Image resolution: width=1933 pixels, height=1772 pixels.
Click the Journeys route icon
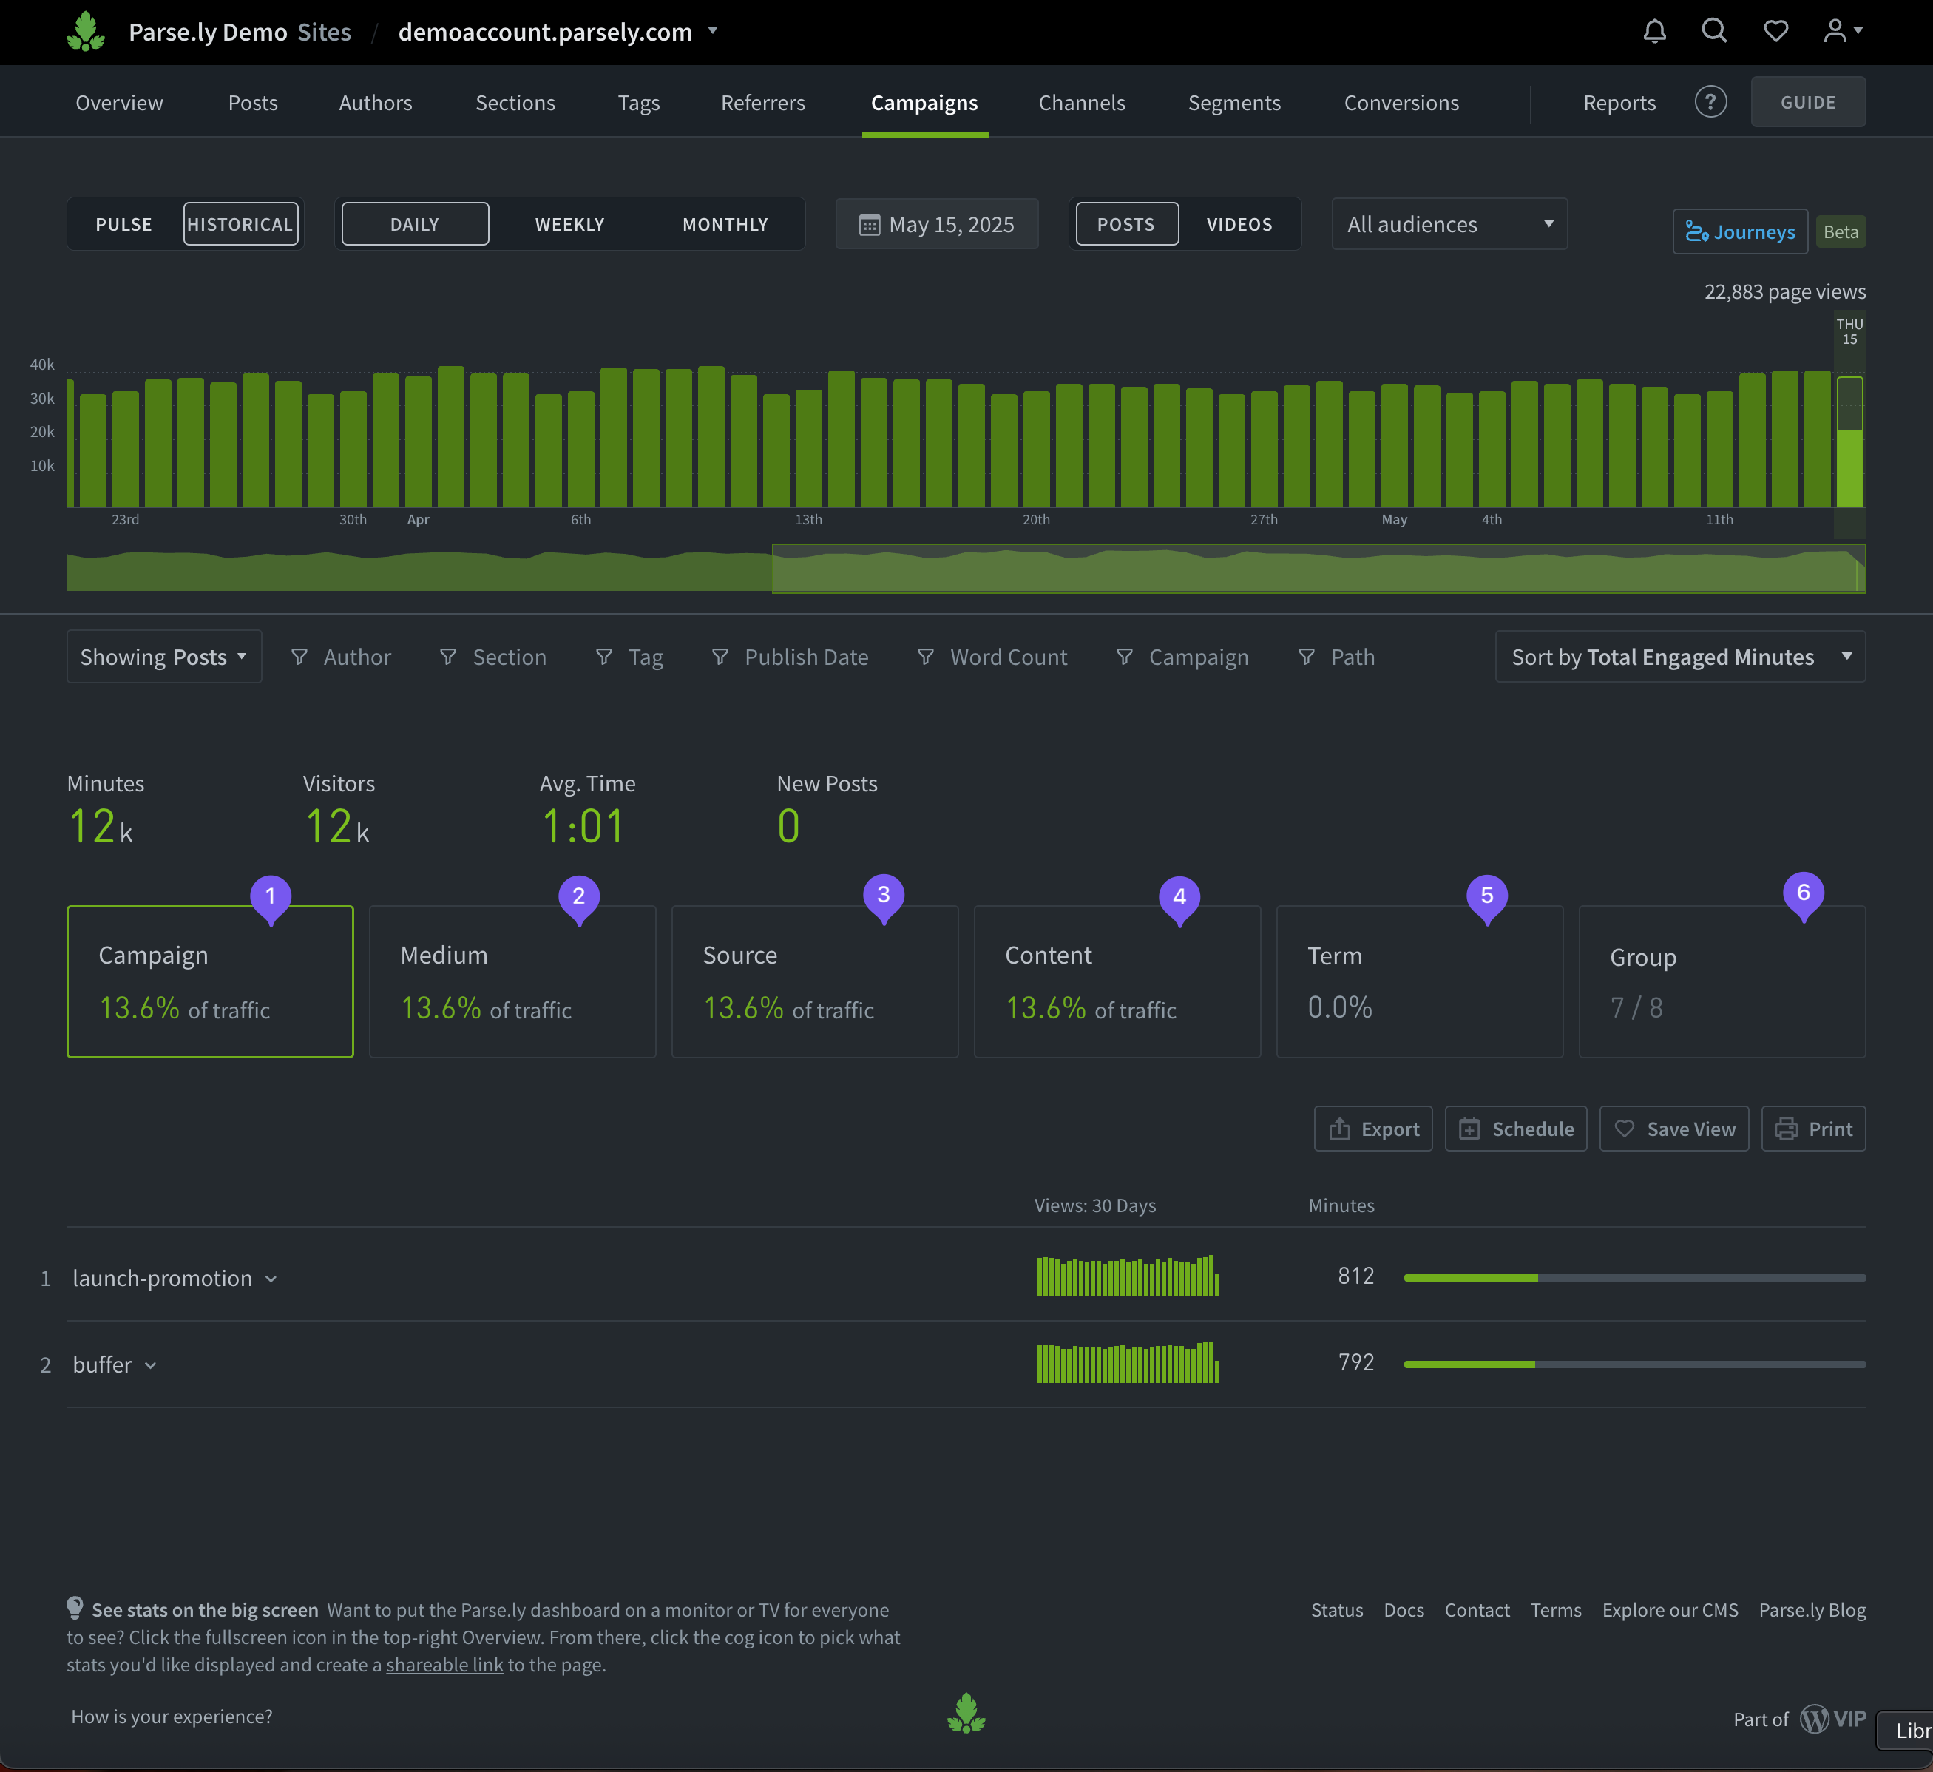tap(1696, 232)
